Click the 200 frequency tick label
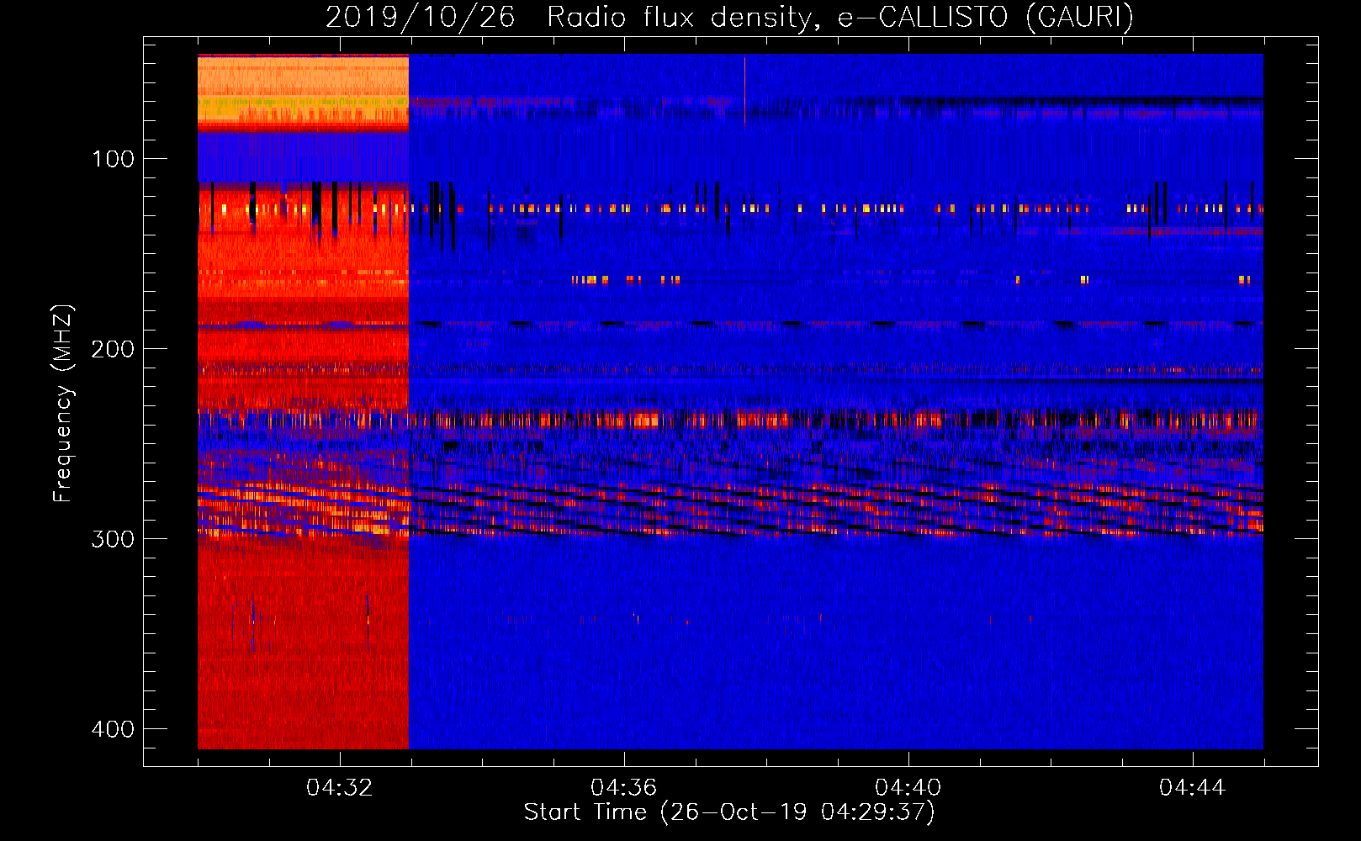This screenshot has width=1361, height=841. (x=113, y=349)
